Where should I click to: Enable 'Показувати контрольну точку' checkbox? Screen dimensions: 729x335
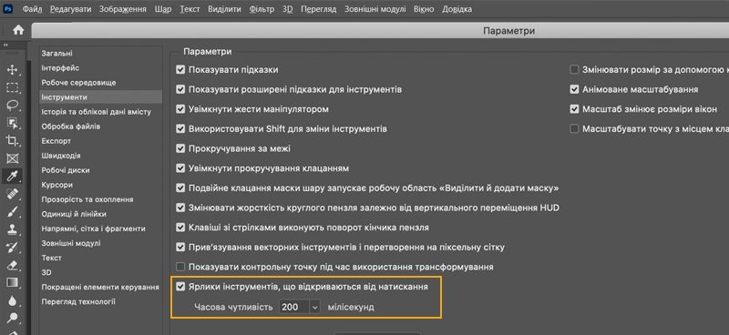(x=180, y=267)
